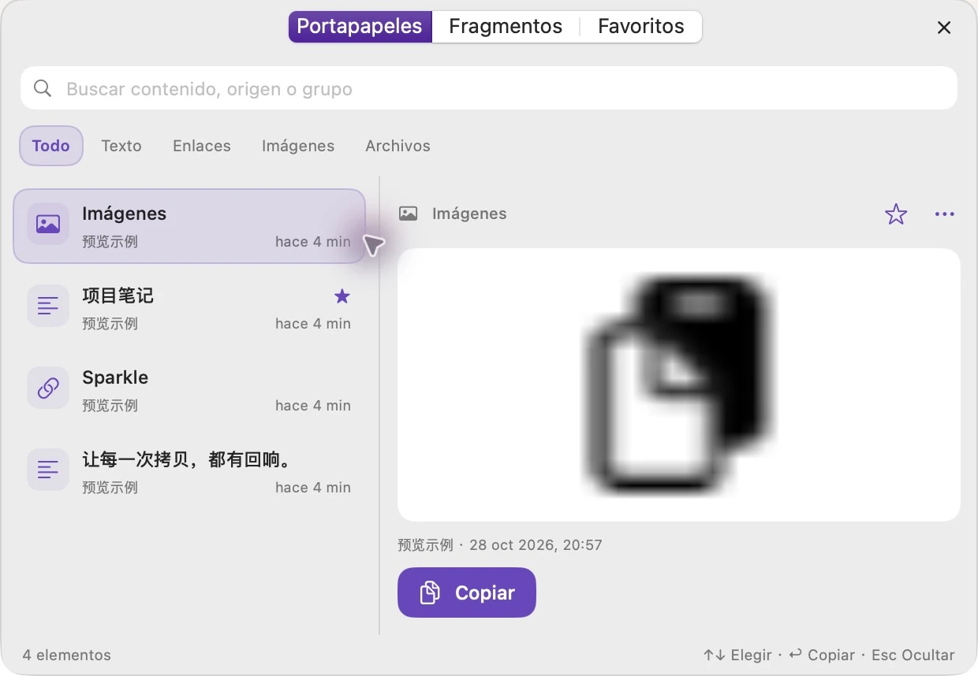Select the Sparkle link entry
This screenshot has width=978, height=676.
[x=189, y=389]
